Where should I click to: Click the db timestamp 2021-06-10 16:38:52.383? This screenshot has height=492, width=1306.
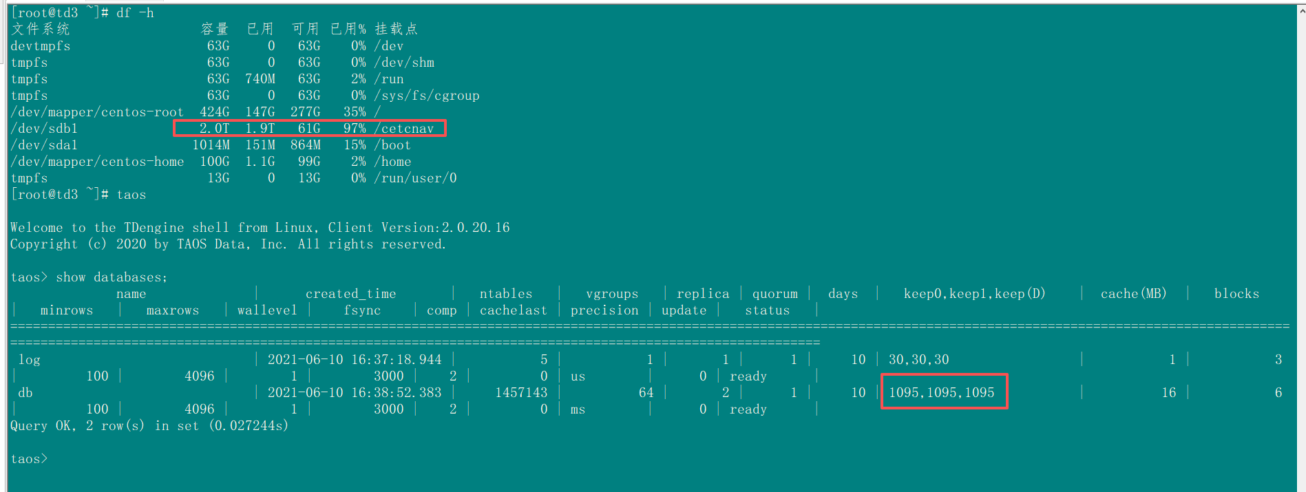click(354, 393)
